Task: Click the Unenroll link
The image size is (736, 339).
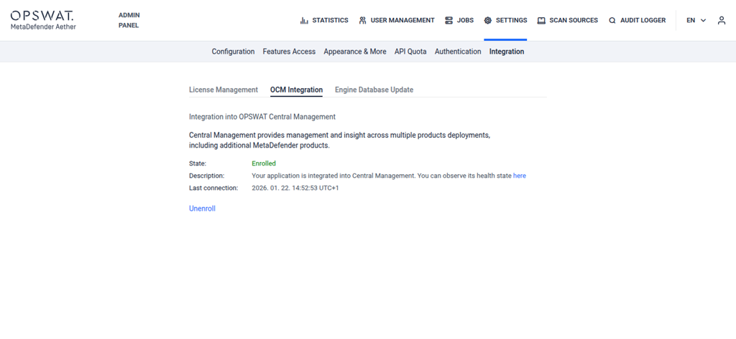Action: point(202,209)
